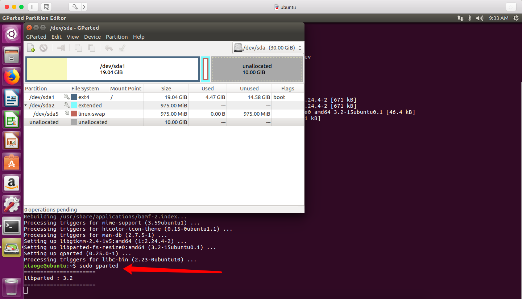Click the key icon beside /dev/sda5
The width and height of the screenshot is (522, 299).
[66, 114]
